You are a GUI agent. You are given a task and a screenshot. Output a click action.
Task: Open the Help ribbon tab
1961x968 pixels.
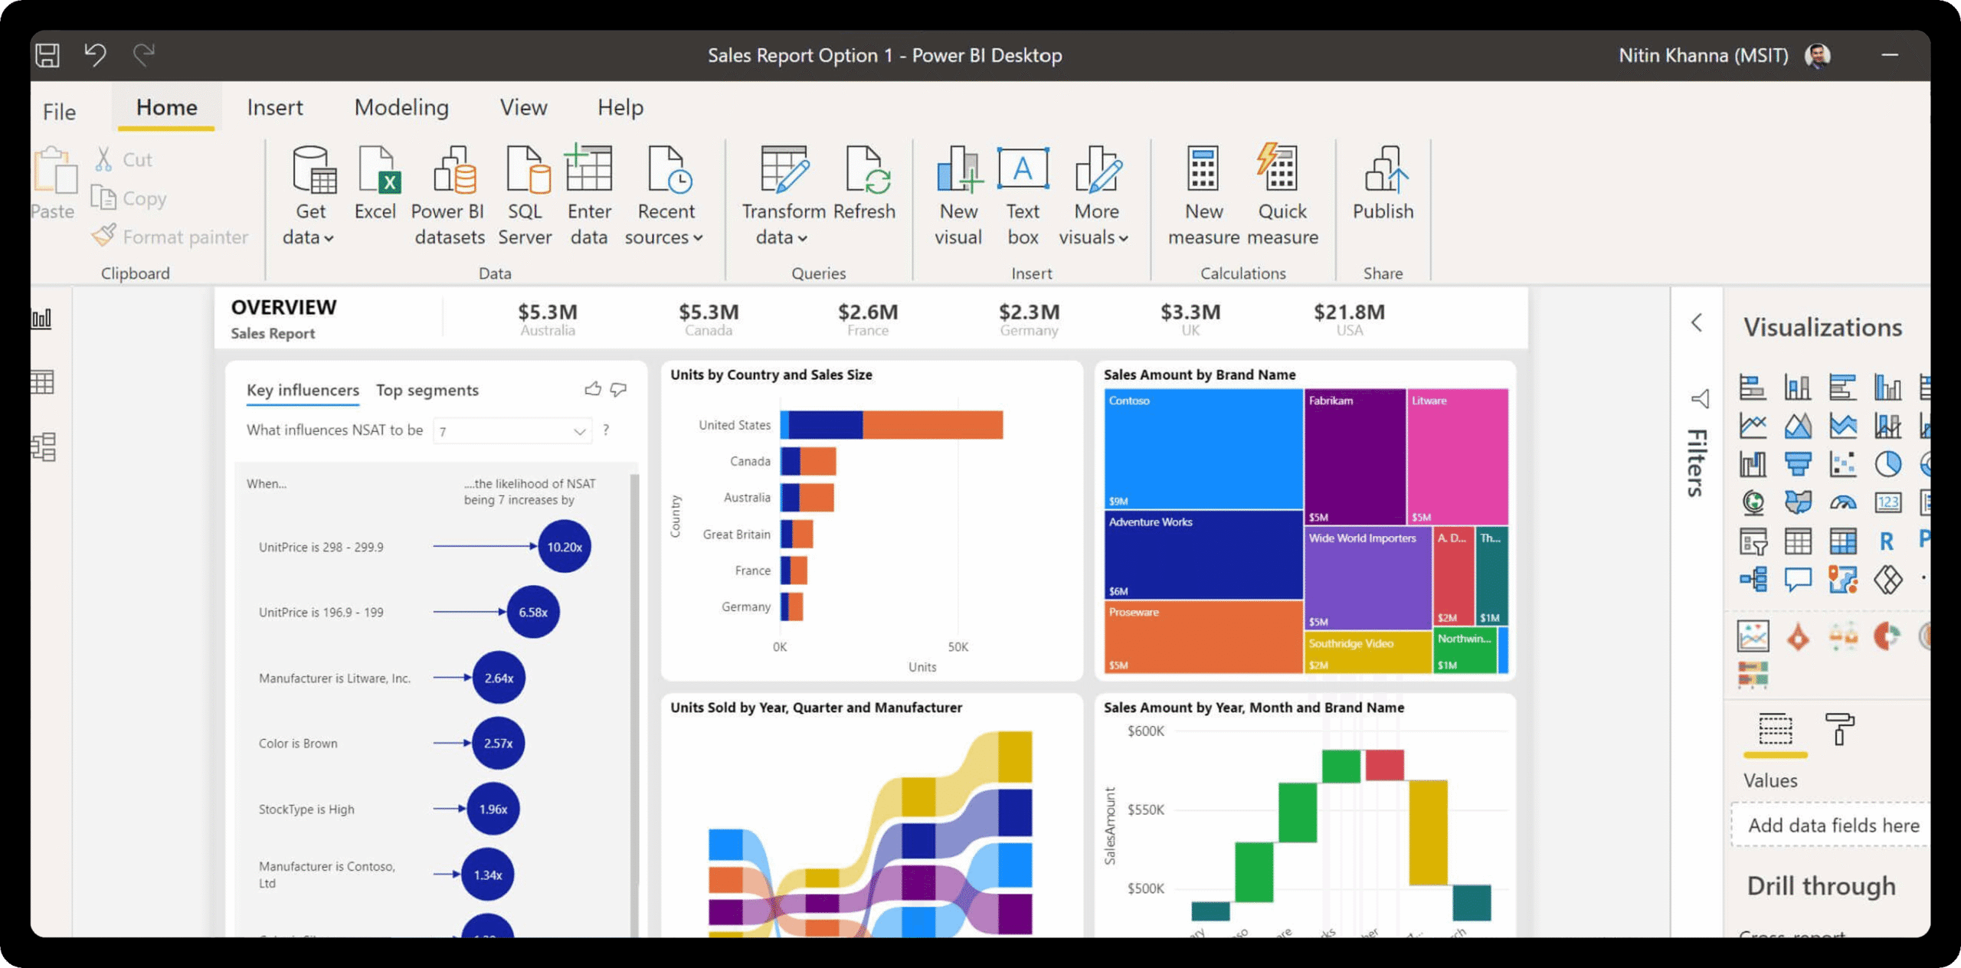(x=620, y=107)
